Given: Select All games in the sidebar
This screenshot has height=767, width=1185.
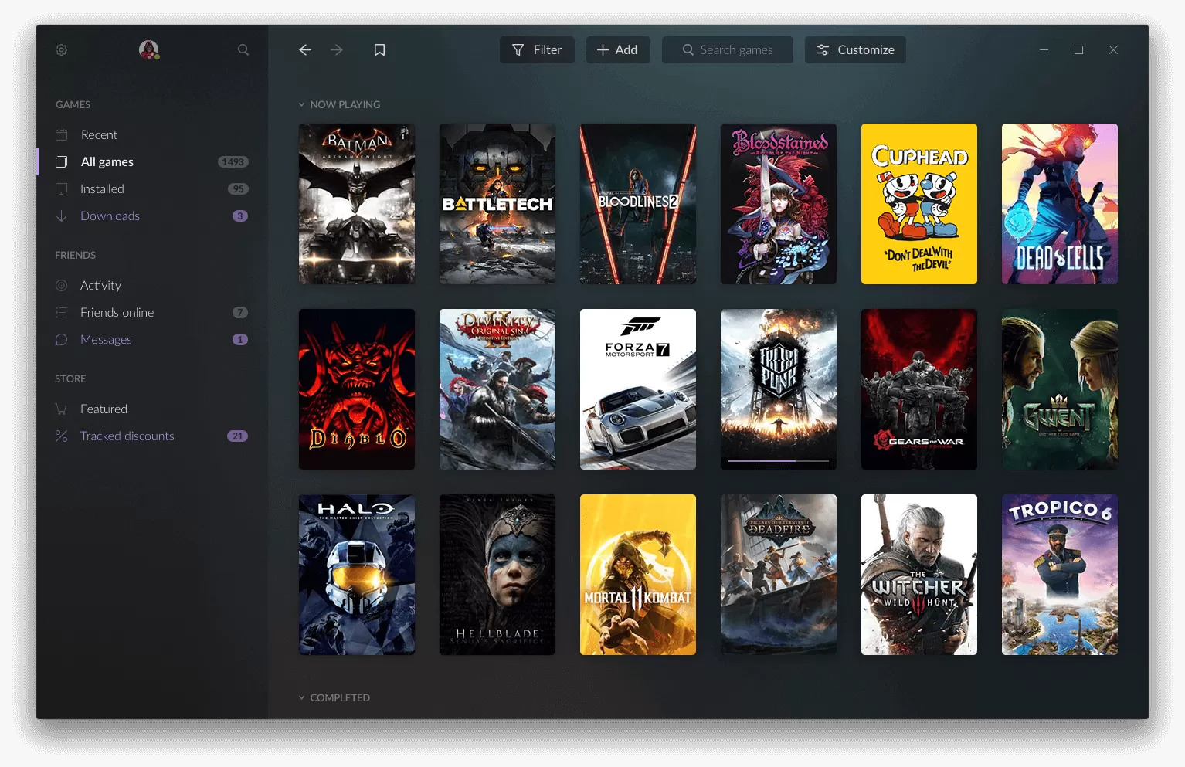Looking at the screenshot, I should pos(107,161).
